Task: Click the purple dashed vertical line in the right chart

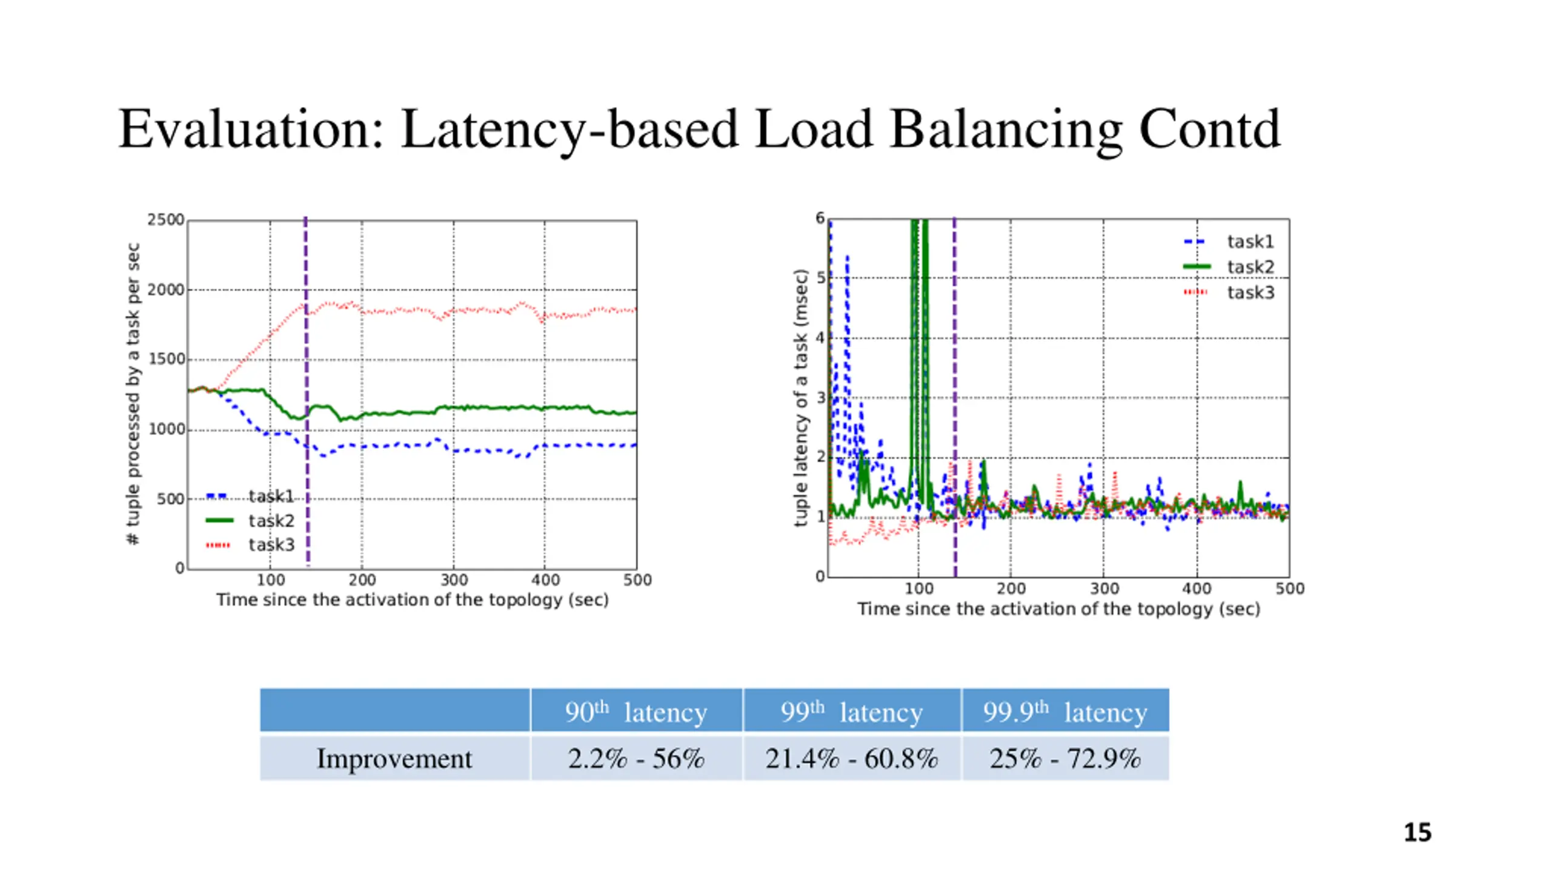Action: [x=955, y=397]
